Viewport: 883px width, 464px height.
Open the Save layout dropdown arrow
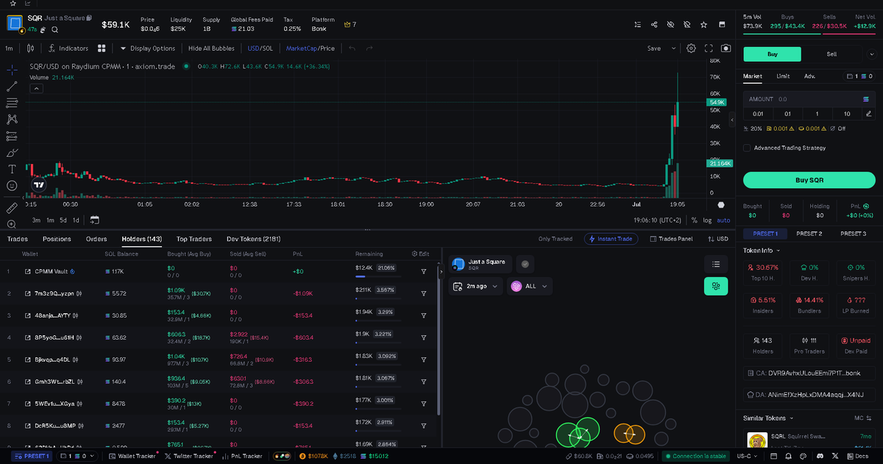[673, 49]
